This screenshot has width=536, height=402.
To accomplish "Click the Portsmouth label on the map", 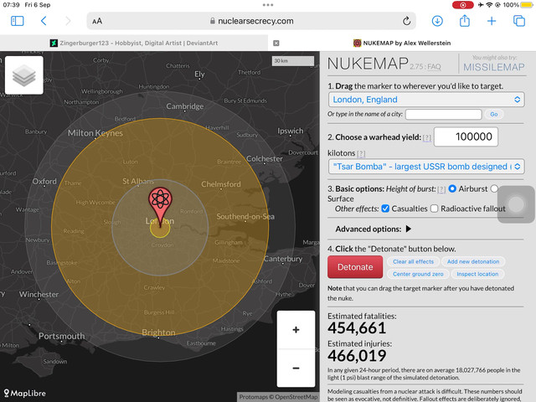I will [x=61, y=336].
